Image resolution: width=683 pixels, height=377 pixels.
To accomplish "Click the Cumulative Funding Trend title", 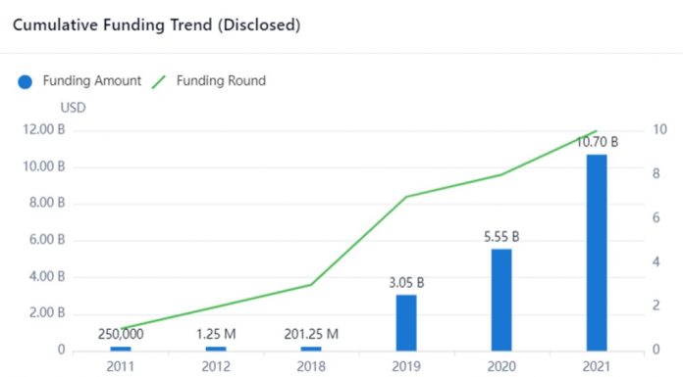I will pos(156,24).
